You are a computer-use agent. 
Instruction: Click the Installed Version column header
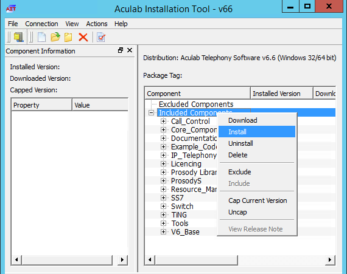281,94
